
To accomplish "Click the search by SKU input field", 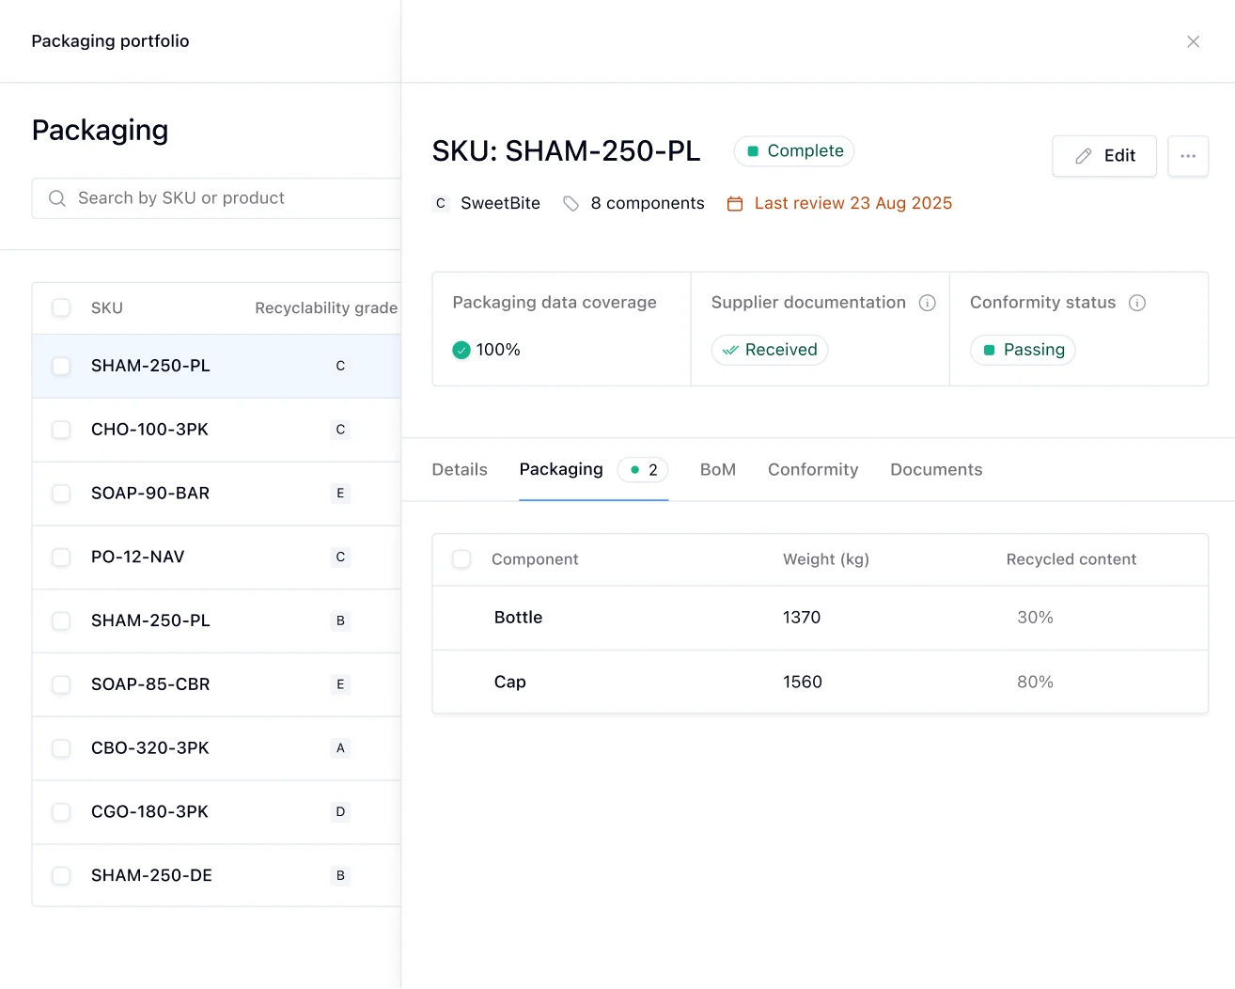I will point(216,197).
